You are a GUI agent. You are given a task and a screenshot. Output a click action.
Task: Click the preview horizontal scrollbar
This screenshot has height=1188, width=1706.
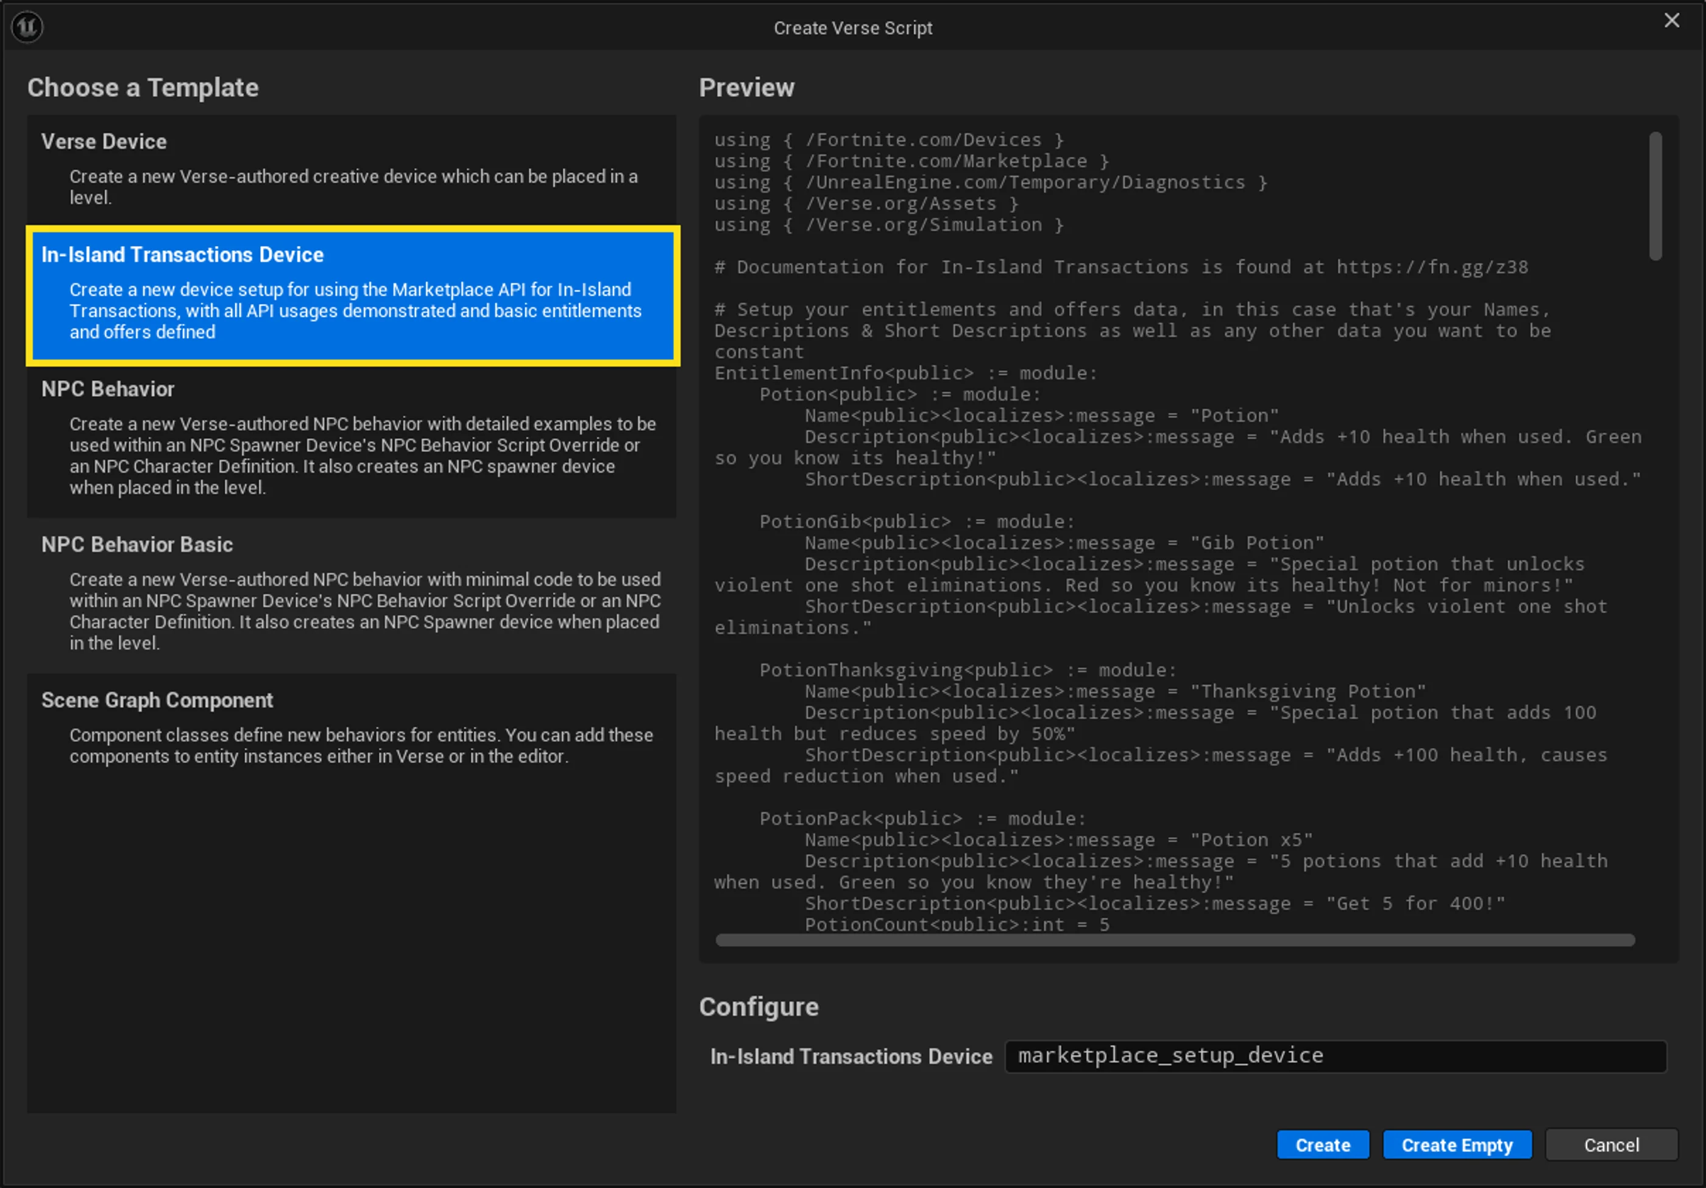pos(1175,941)
